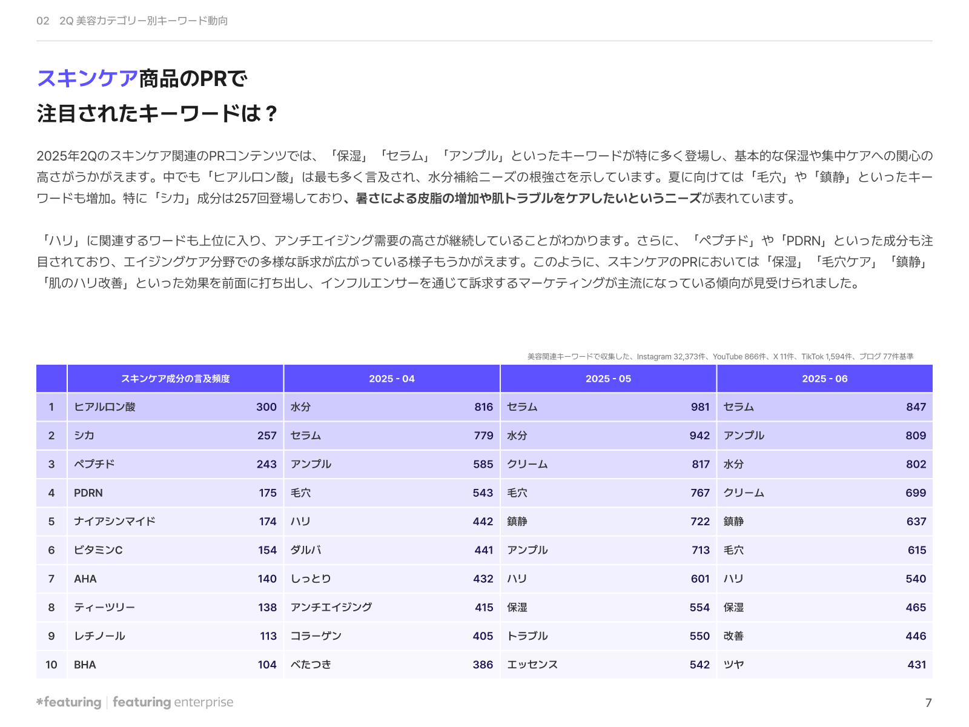Select the アンチエイジング cell in the April column

(331, 607)
